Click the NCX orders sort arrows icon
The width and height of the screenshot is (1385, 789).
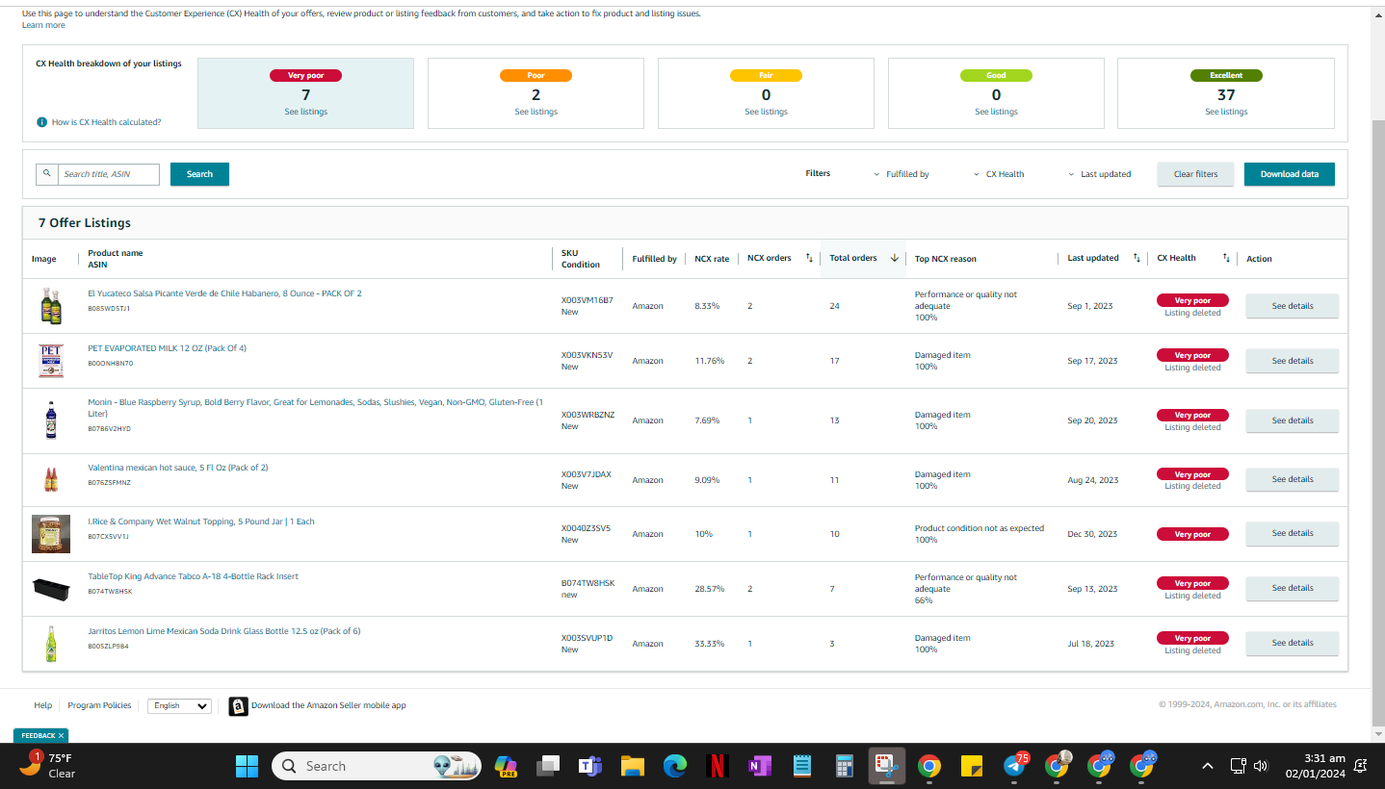coord(809,258)
